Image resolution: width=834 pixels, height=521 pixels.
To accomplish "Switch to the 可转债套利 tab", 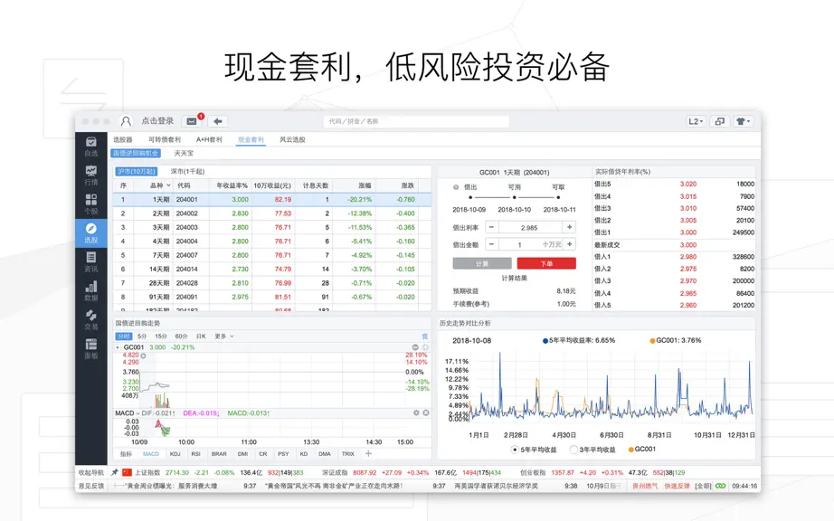I will point(165,139).
